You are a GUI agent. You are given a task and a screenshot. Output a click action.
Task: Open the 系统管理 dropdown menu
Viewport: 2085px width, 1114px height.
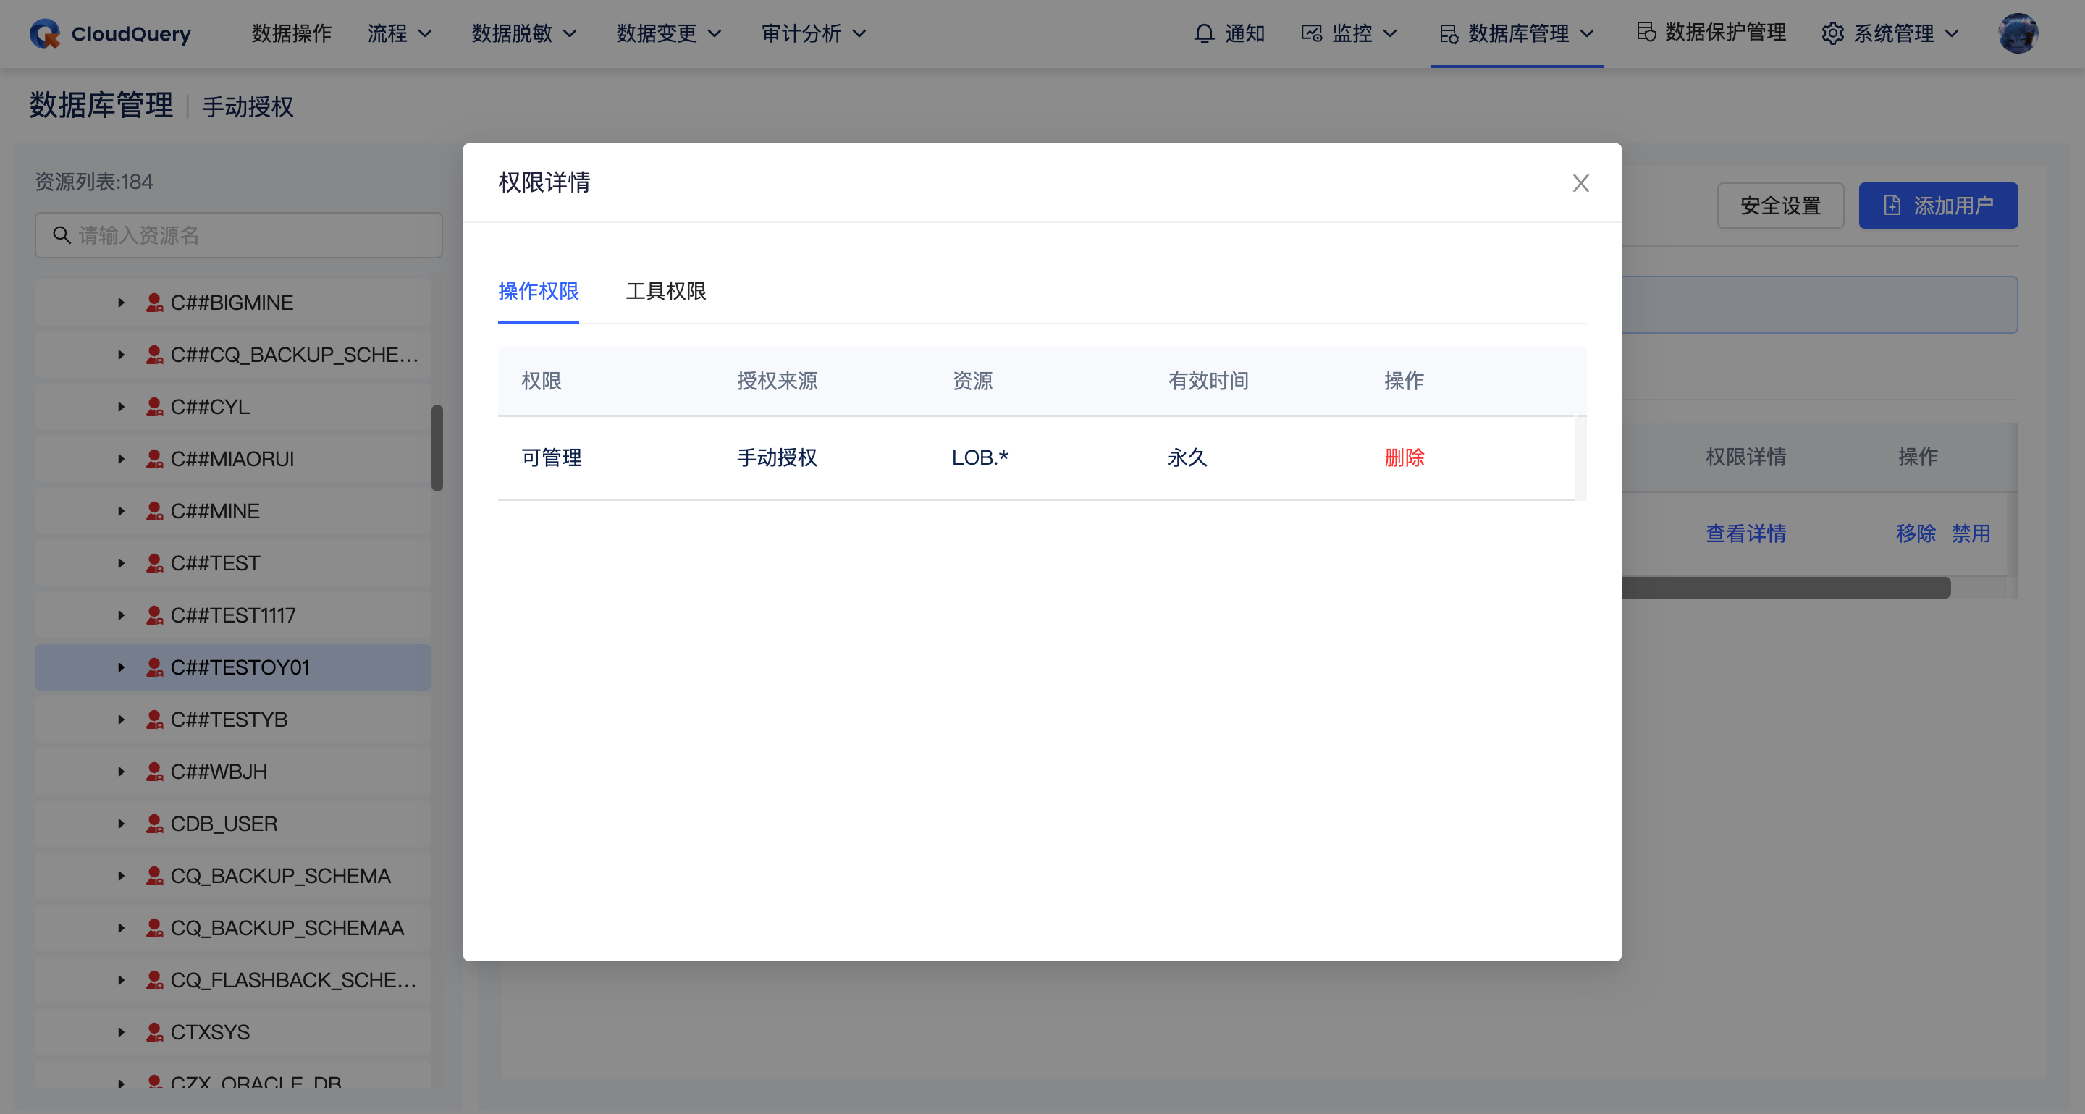click(1890, 33)
